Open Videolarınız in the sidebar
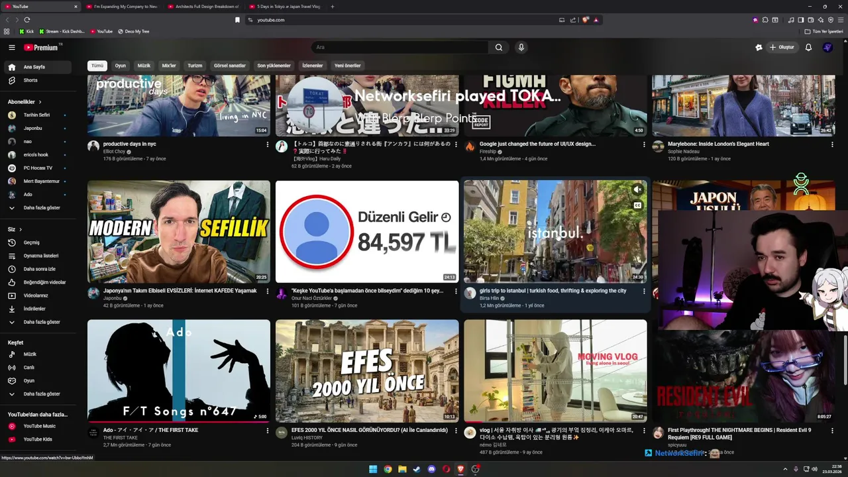 (38, 295)
